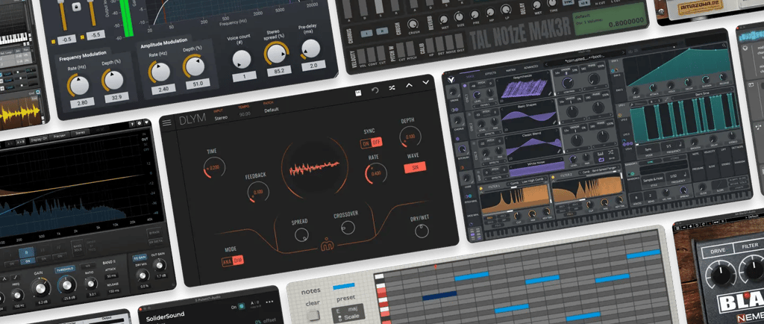Turn SYNC to ON in DLYM
764x324 pixels.
coord(366,144)
